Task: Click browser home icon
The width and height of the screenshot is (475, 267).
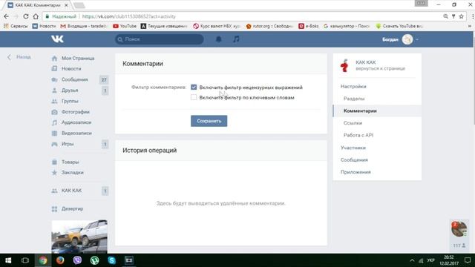Action: (36, 16)
